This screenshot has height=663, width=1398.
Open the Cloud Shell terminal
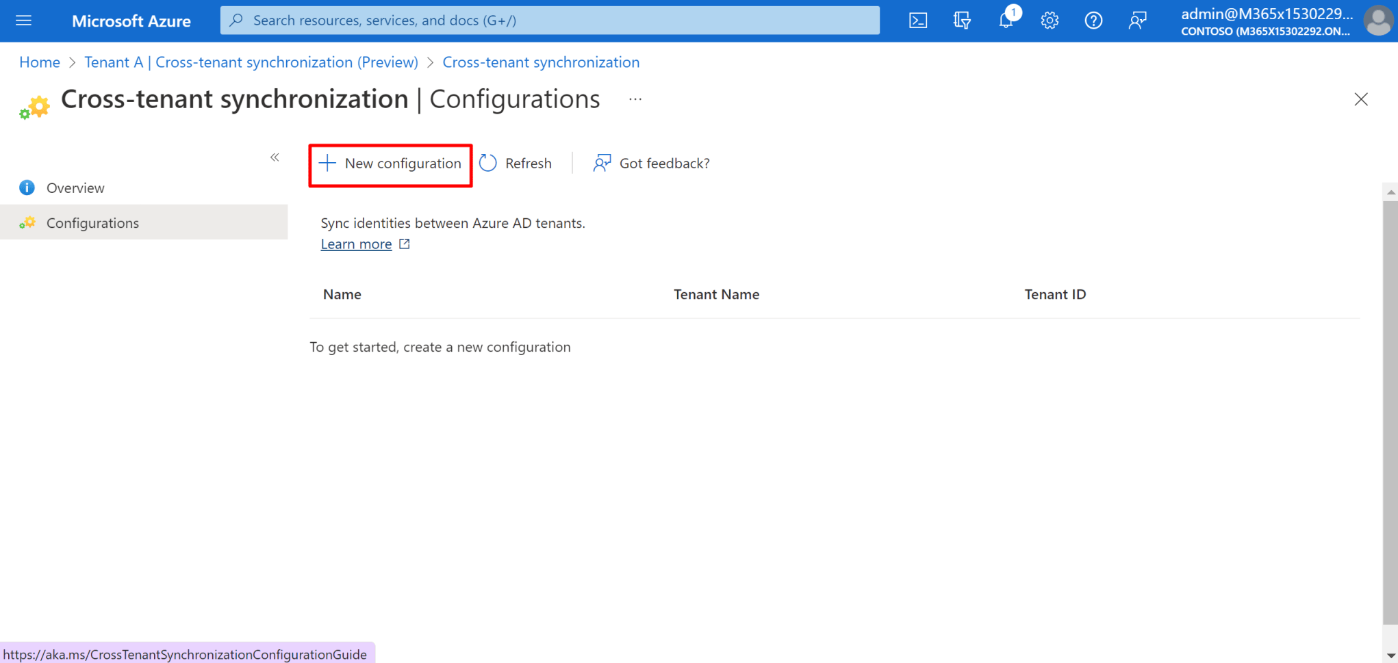pos(917,21)
